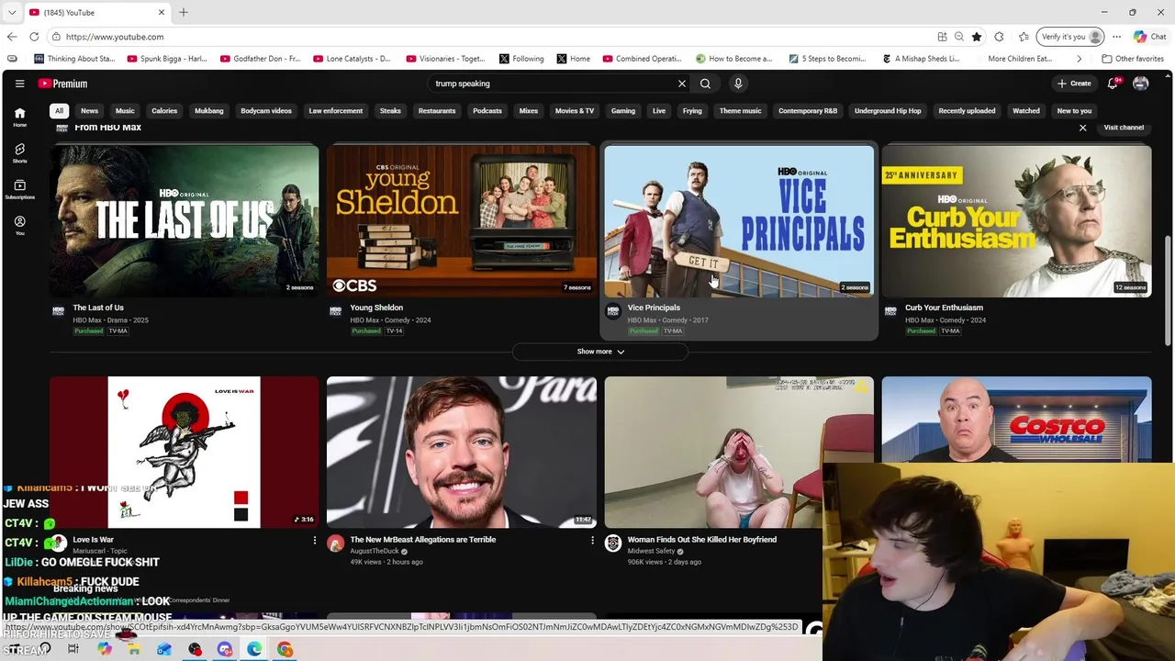Open MrBeast Allegations video title
The image size is (1175, 661).
[x=423, y=540]
